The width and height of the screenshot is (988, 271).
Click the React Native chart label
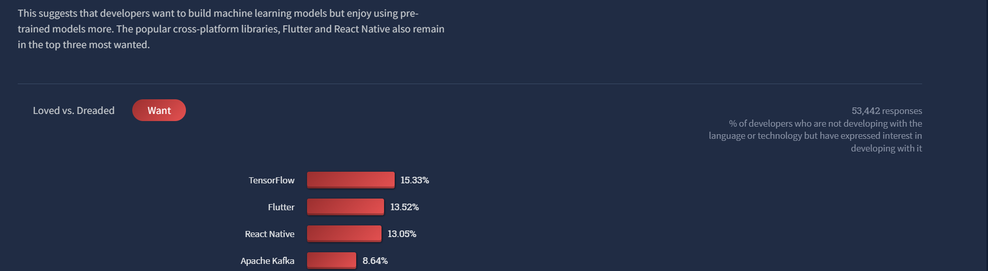[270, 234]
